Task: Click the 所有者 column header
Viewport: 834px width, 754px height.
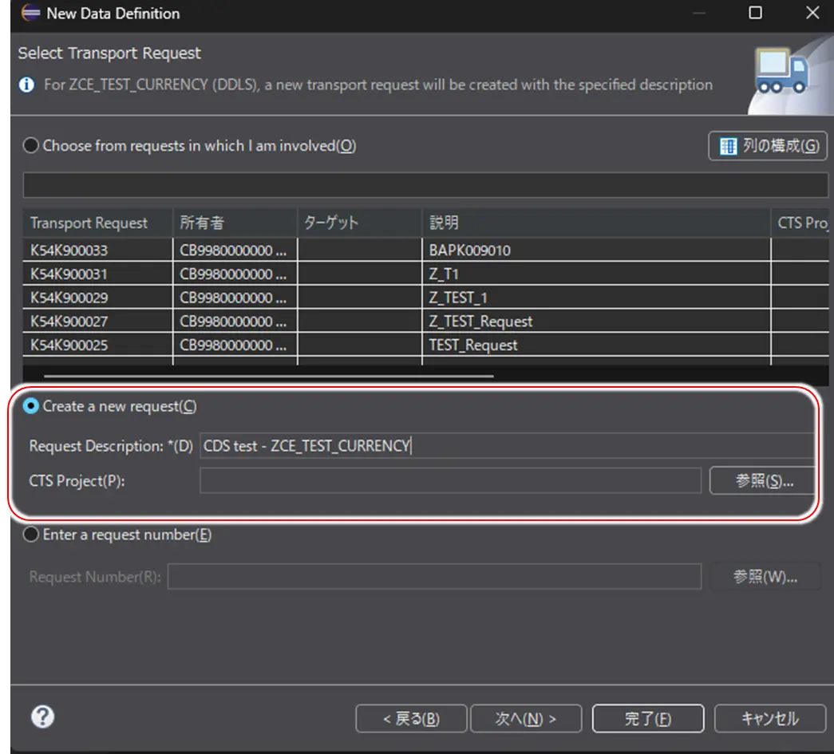Action: 235,223
